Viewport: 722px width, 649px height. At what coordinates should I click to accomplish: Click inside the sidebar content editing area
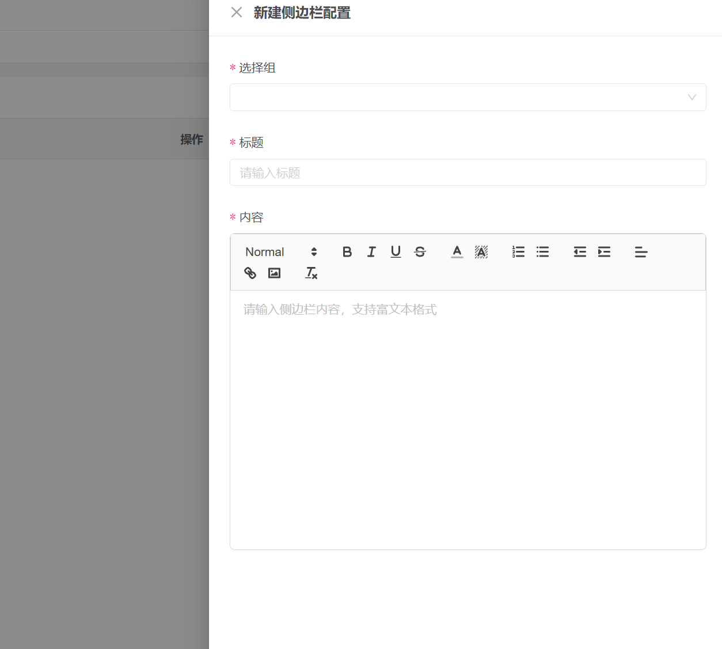468,403
